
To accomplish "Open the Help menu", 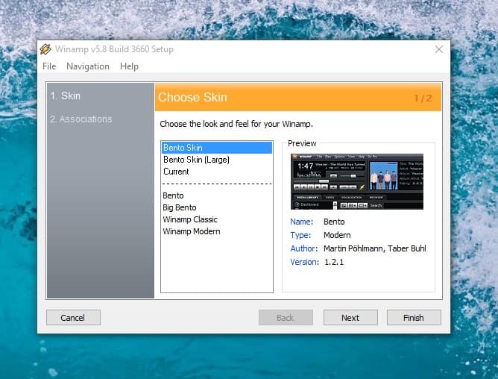I will [129, 66].
